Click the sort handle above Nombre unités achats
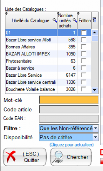 [x=58, y=13]
